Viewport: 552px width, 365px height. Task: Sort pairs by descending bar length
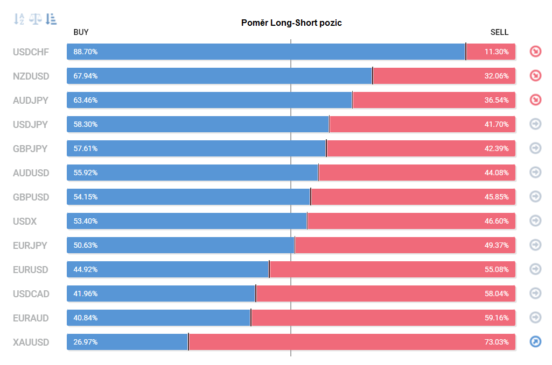51,19
